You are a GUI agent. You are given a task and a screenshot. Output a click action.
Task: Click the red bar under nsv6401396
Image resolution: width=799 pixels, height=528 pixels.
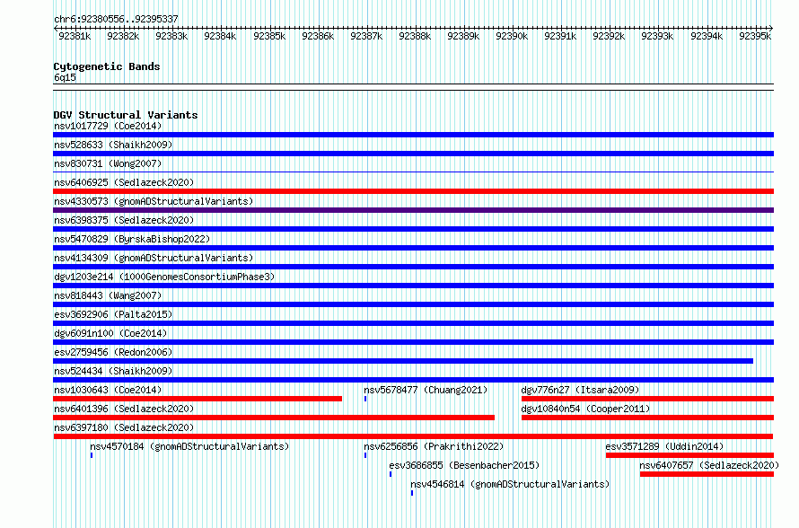274,418
